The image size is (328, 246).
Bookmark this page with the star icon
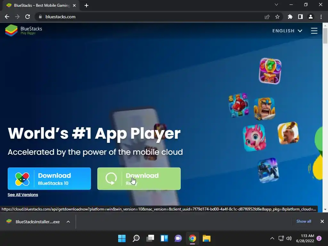click(x=277, y=17)
